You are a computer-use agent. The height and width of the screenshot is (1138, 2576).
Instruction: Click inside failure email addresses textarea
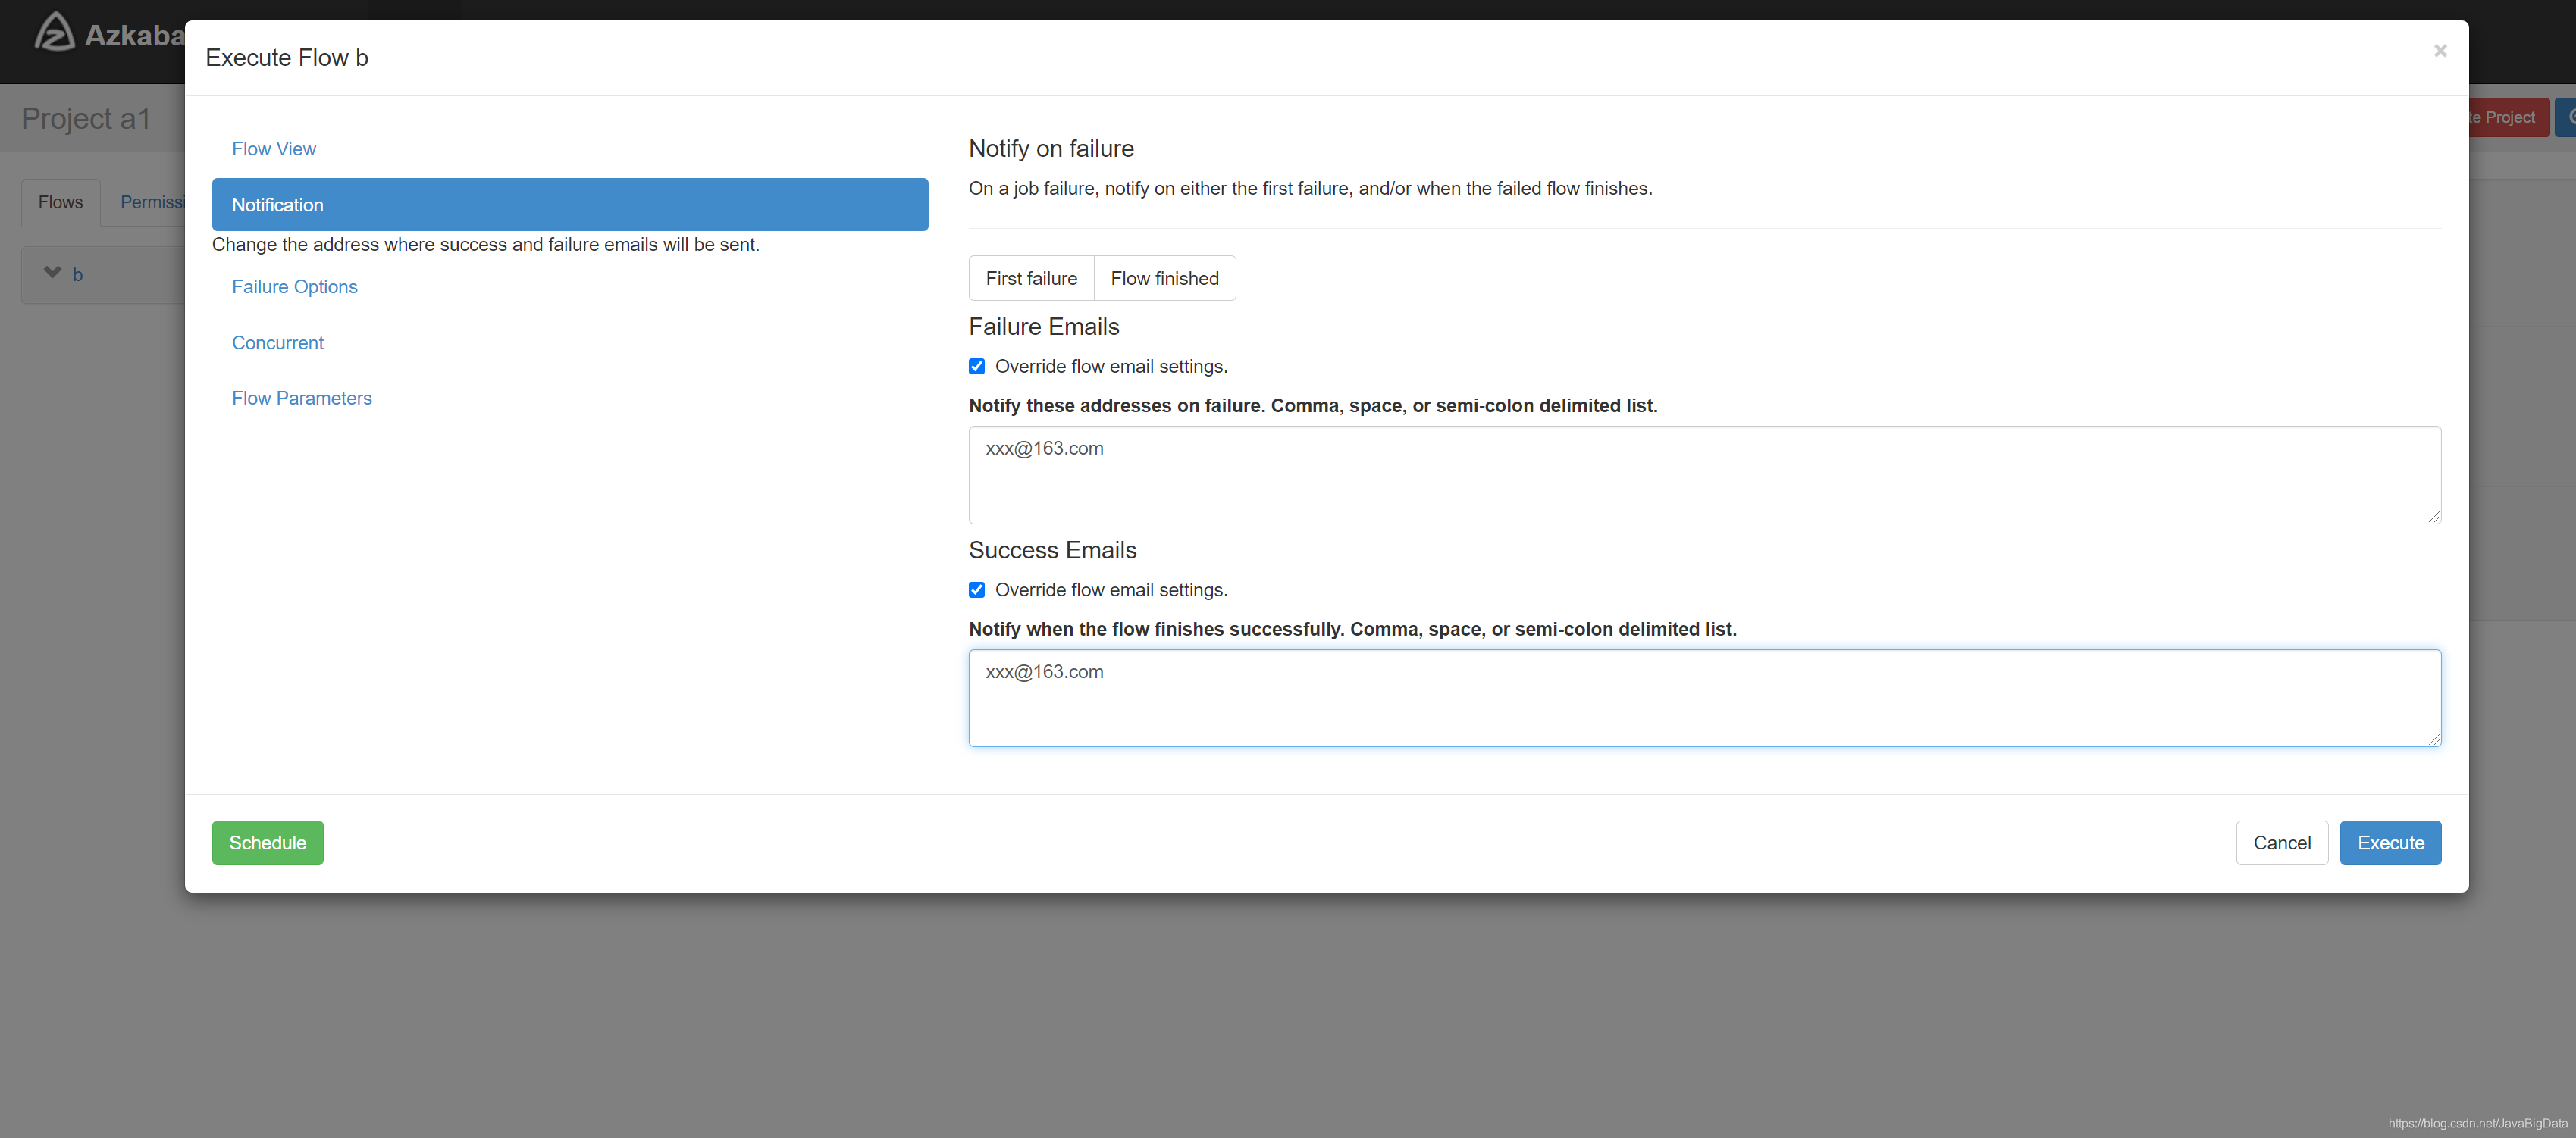[x=1703, y=476]
